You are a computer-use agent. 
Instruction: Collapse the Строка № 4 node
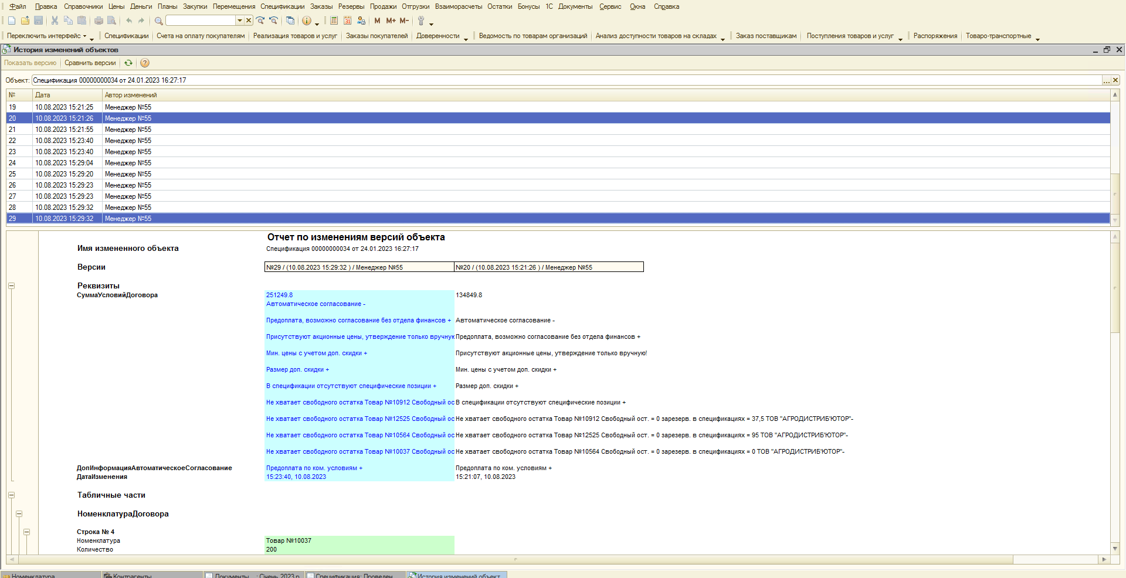26,532
